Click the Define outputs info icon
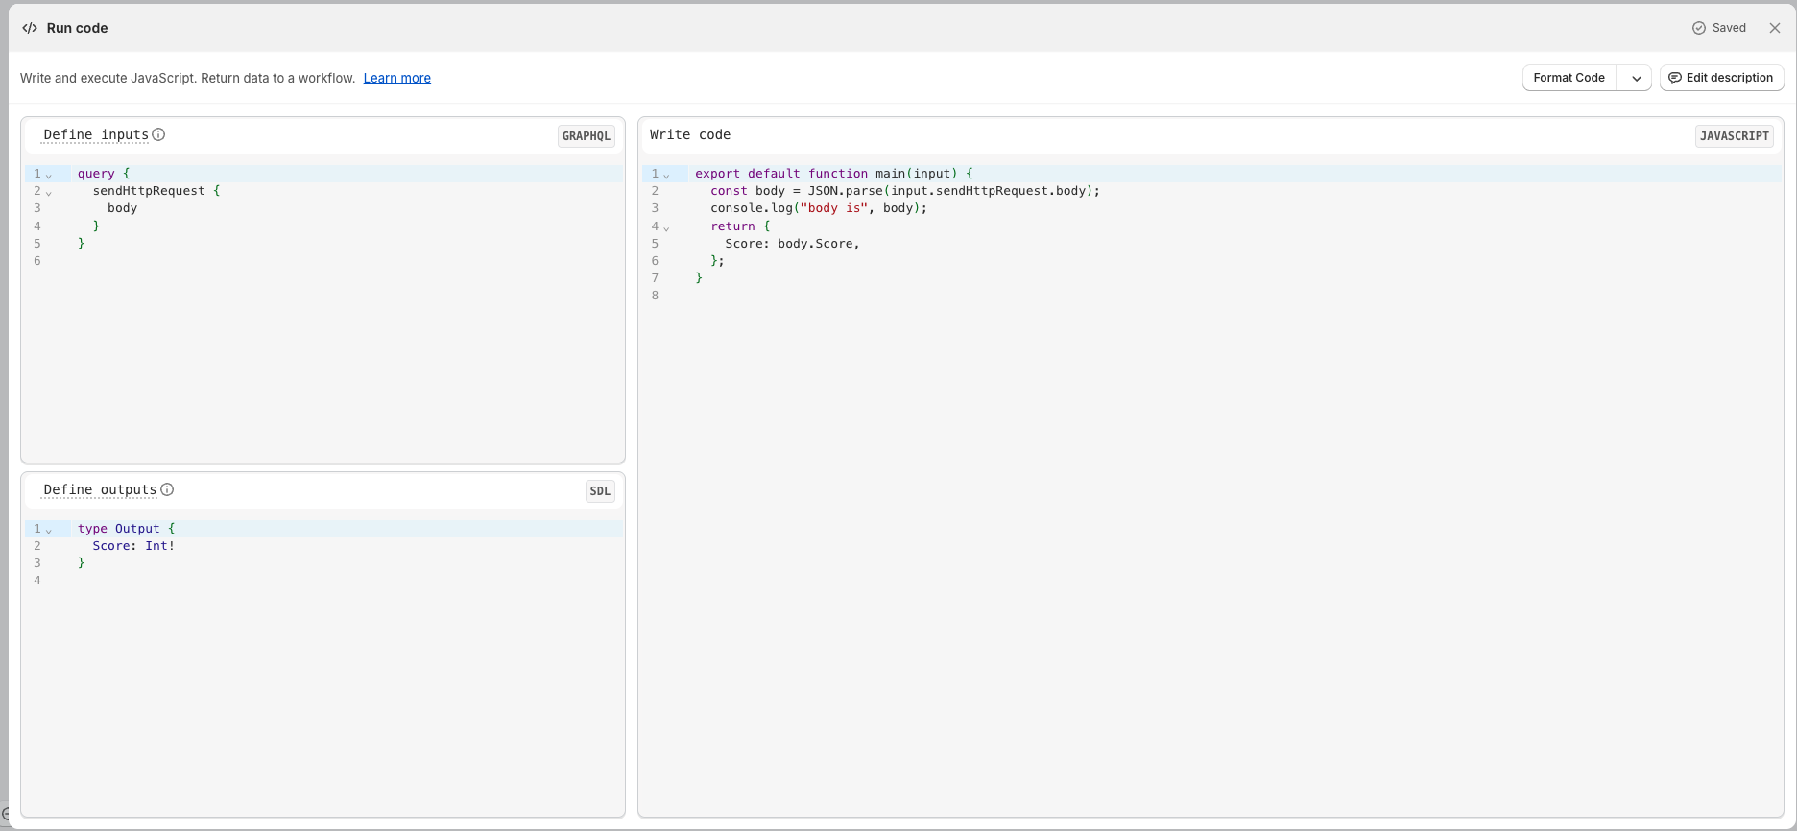The width and height of the screenshot is (1797, 831). pos(167,489)
